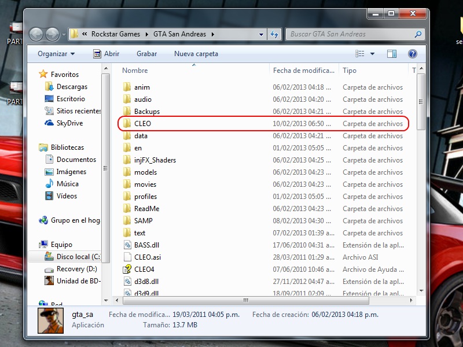The width and height of the screenshot is (463, 347).
Task: Select GTA San Andreas in the breadcrumb
Action: click(179, 34)
